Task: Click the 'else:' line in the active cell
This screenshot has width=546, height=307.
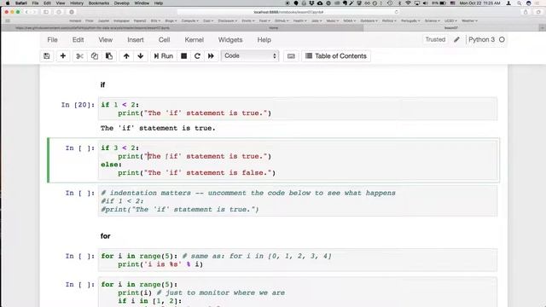Action: pyautogui.click(x=111, y=165)
